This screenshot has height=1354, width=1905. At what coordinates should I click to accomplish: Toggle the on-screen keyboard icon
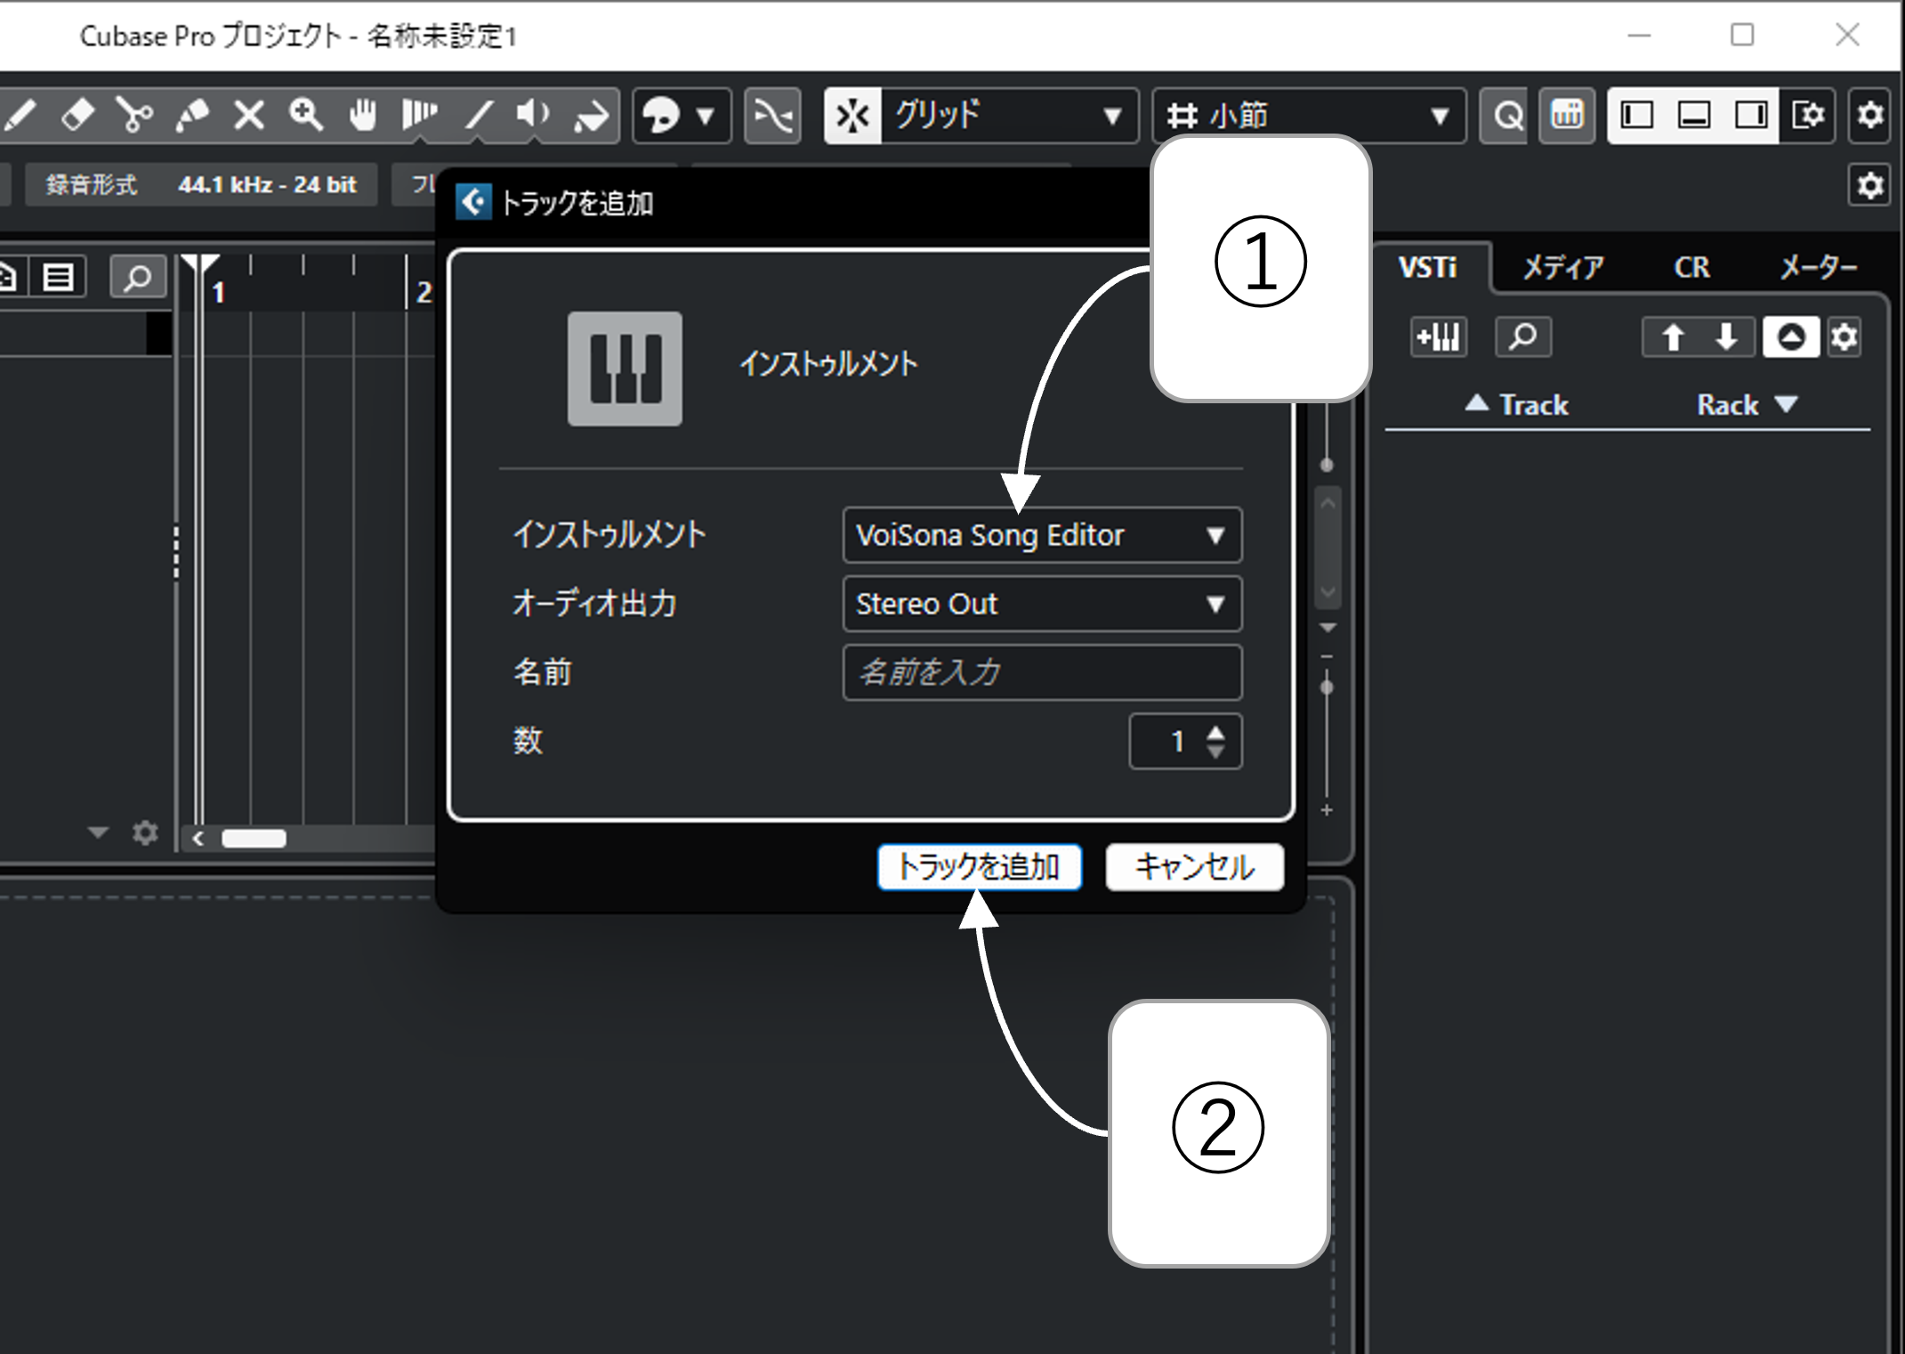1567,116
